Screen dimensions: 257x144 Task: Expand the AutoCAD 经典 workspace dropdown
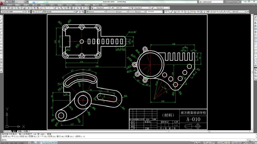click(x=13, y=12)
